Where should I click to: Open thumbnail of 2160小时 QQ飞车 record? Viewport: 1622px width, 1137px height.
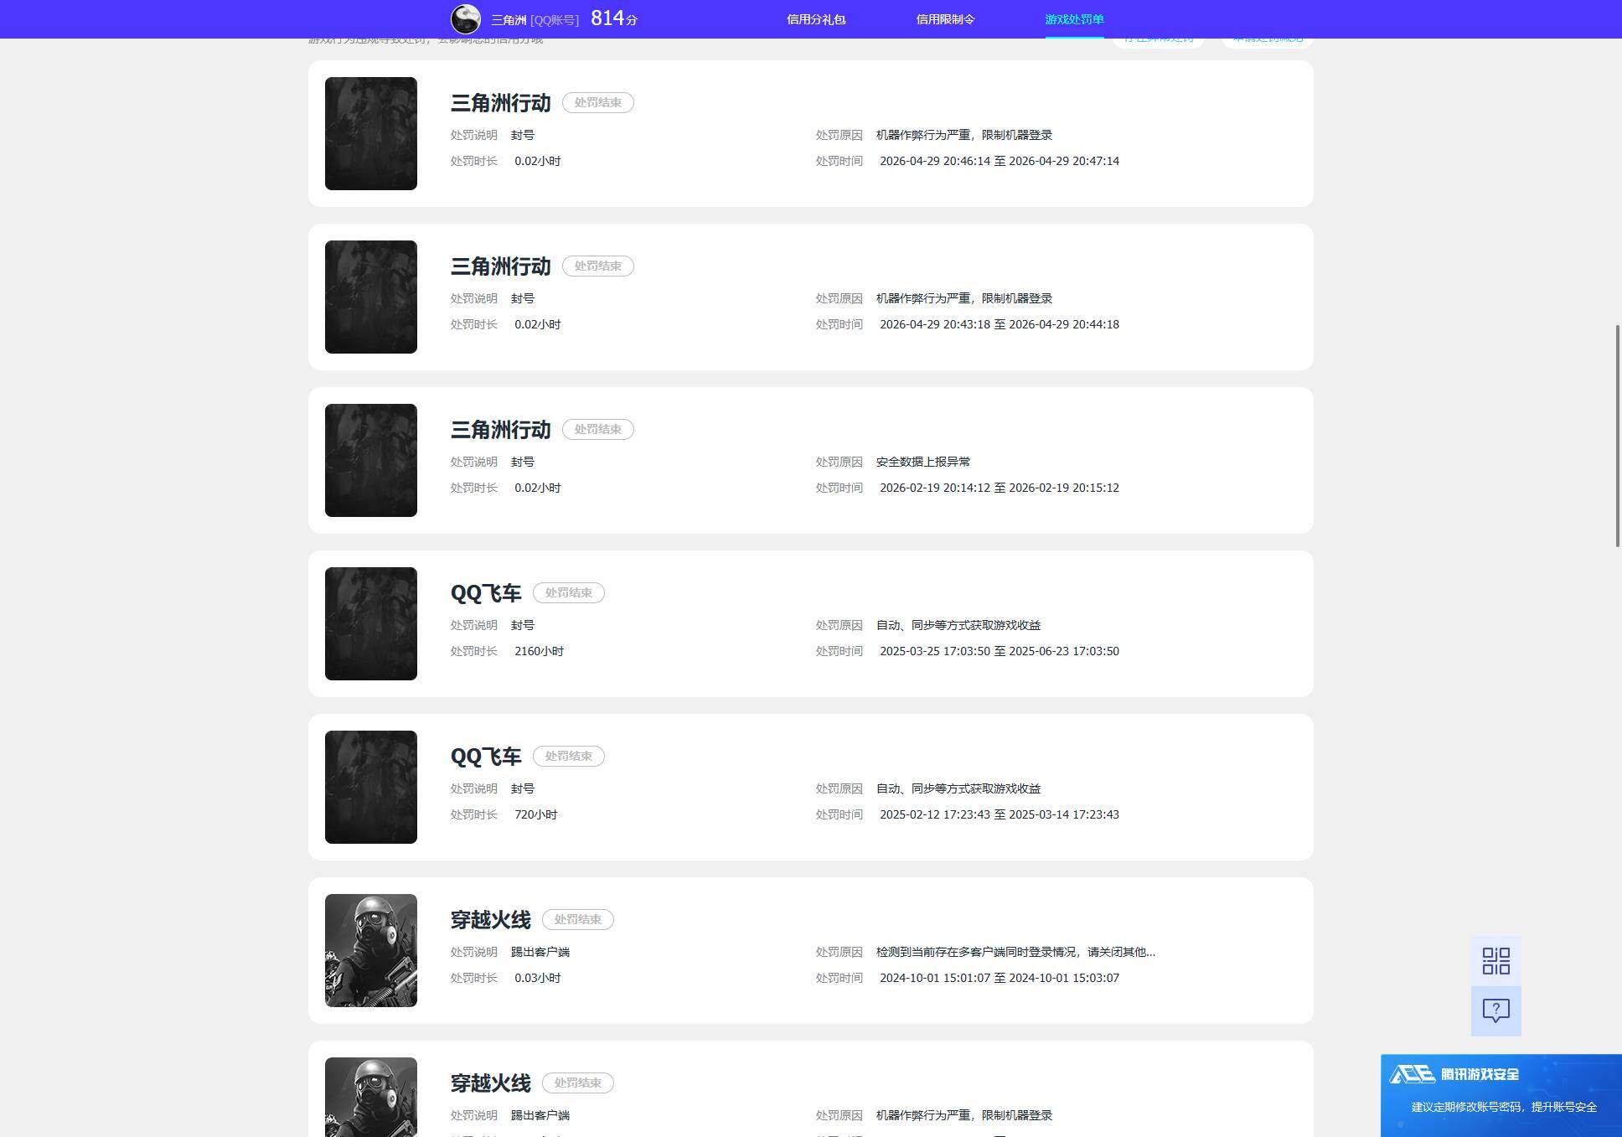(371, 623)
